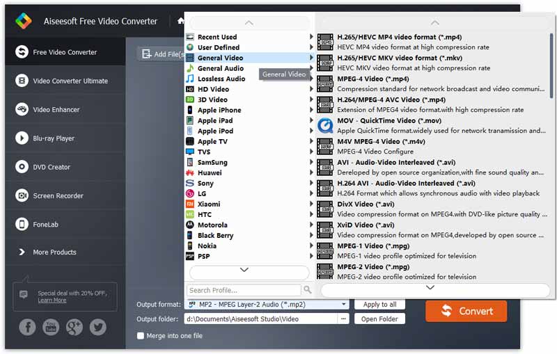The height and width of the screenshot is (354, 557).
Task: Click the Add File(s) button
Action: click(161, 54)
